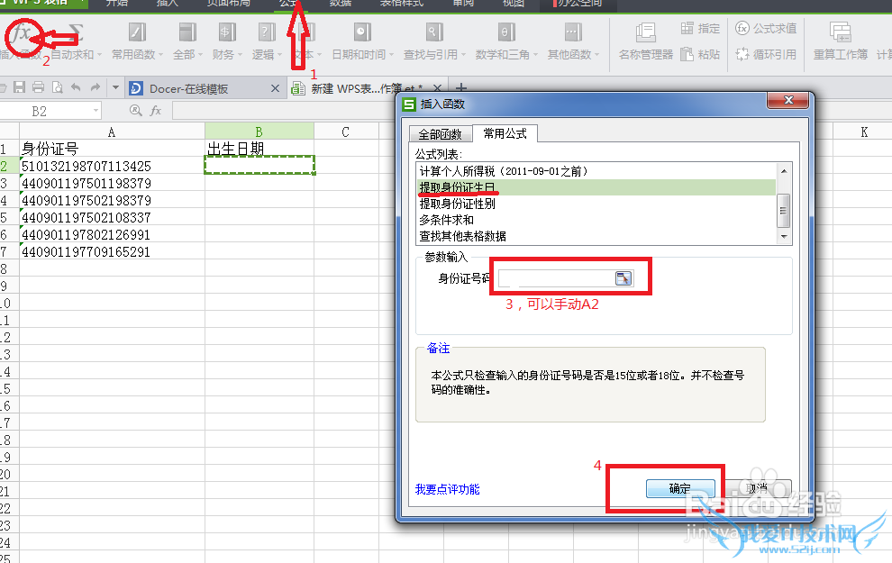
Task: Select 计算个人所得税 formula in list
Action: [x=596, y=171]
